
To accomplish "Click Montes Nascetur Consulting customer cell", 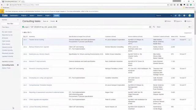I will [x=114, y=47].
